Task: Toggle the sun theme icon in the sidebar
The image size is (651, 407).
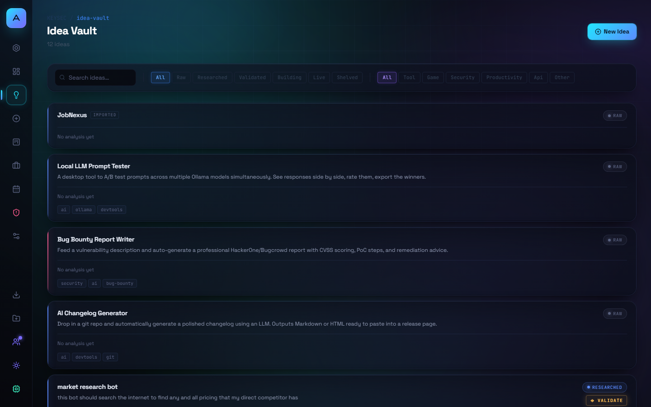Action: coord(16,365)
